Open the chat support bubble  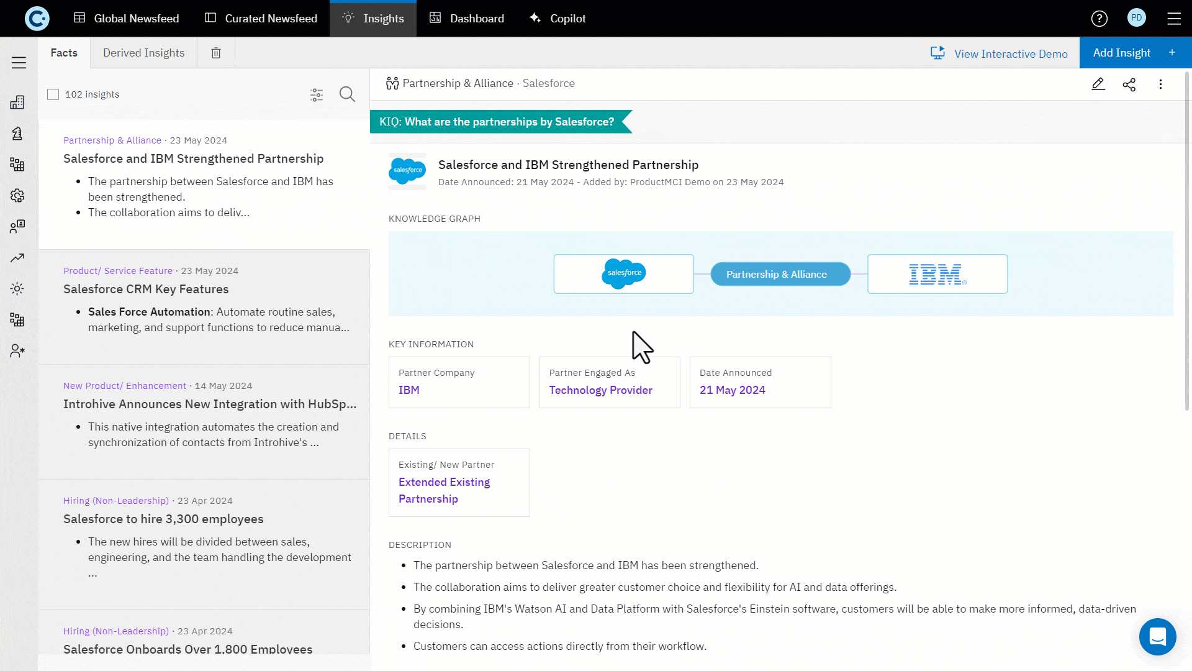click(1158, 637)
